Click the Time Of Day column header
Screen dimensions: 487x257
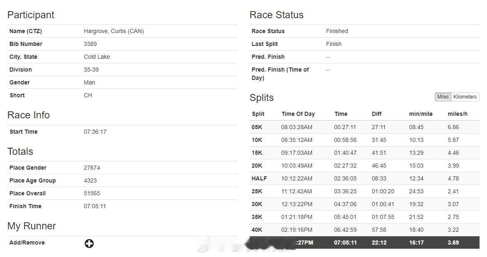(x=298, y=114)
